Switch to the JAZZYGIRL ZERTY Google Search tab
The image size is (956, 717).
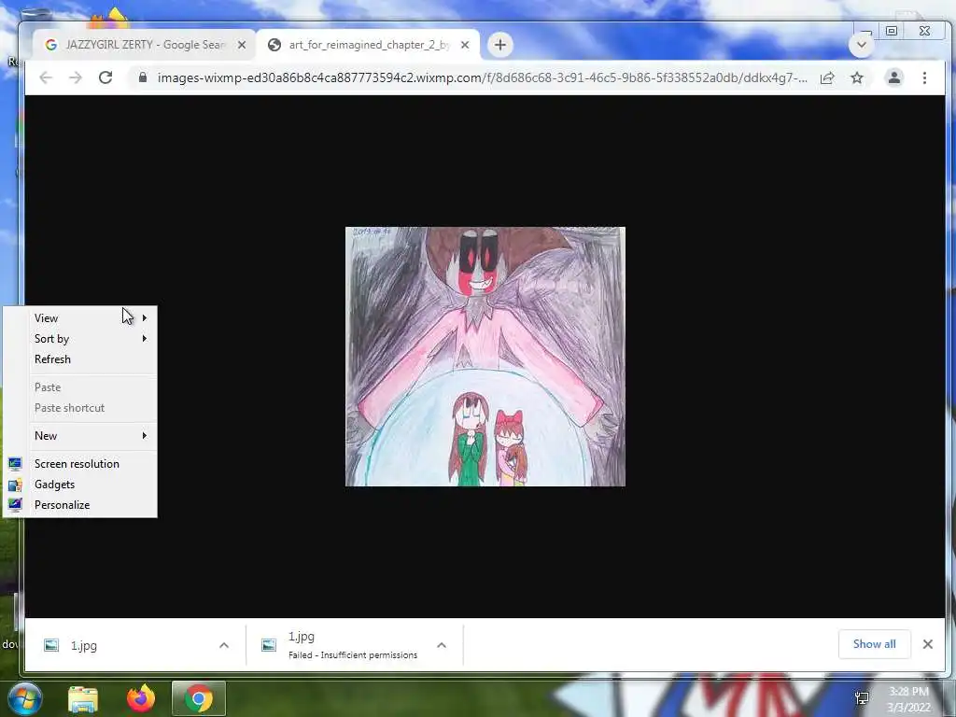(x=144, y=45)
